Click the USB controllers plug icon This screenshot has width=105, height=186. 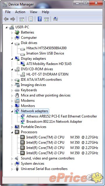17,169
